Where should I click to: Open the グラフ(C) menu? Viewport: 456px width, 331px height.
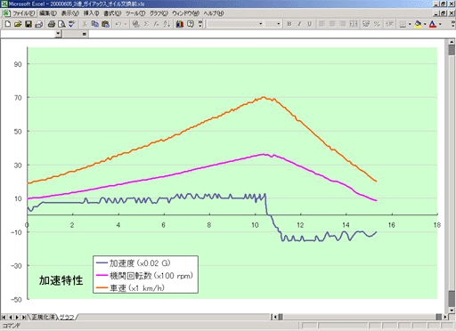pyautogui.click(x=159, y=13)
